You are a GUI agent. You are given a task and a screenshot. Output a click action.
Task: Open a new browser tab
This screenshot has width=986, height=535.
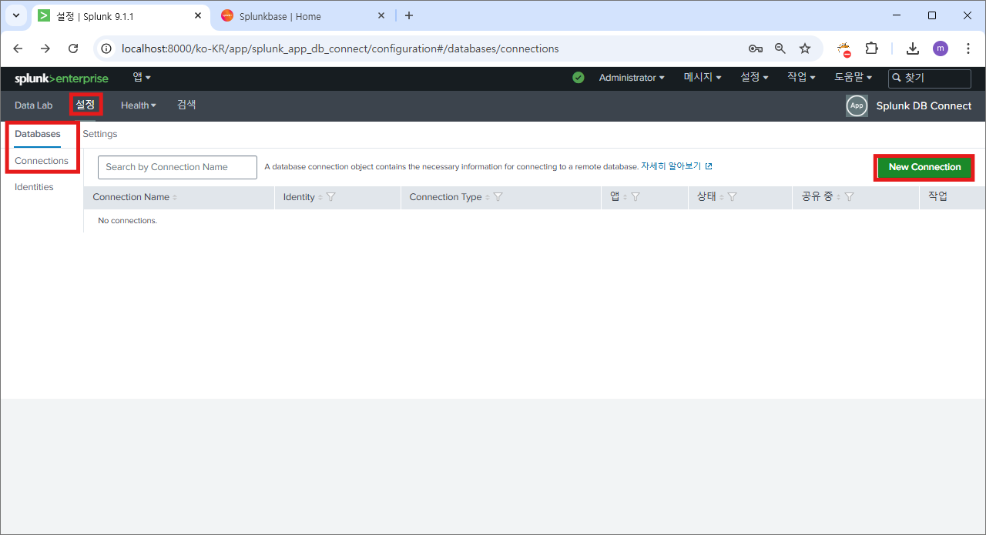[x=409, y=15]
